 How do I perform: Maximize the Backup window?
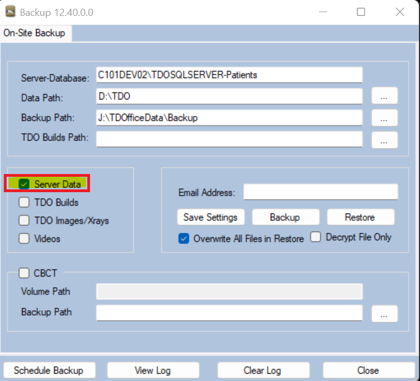361,12
